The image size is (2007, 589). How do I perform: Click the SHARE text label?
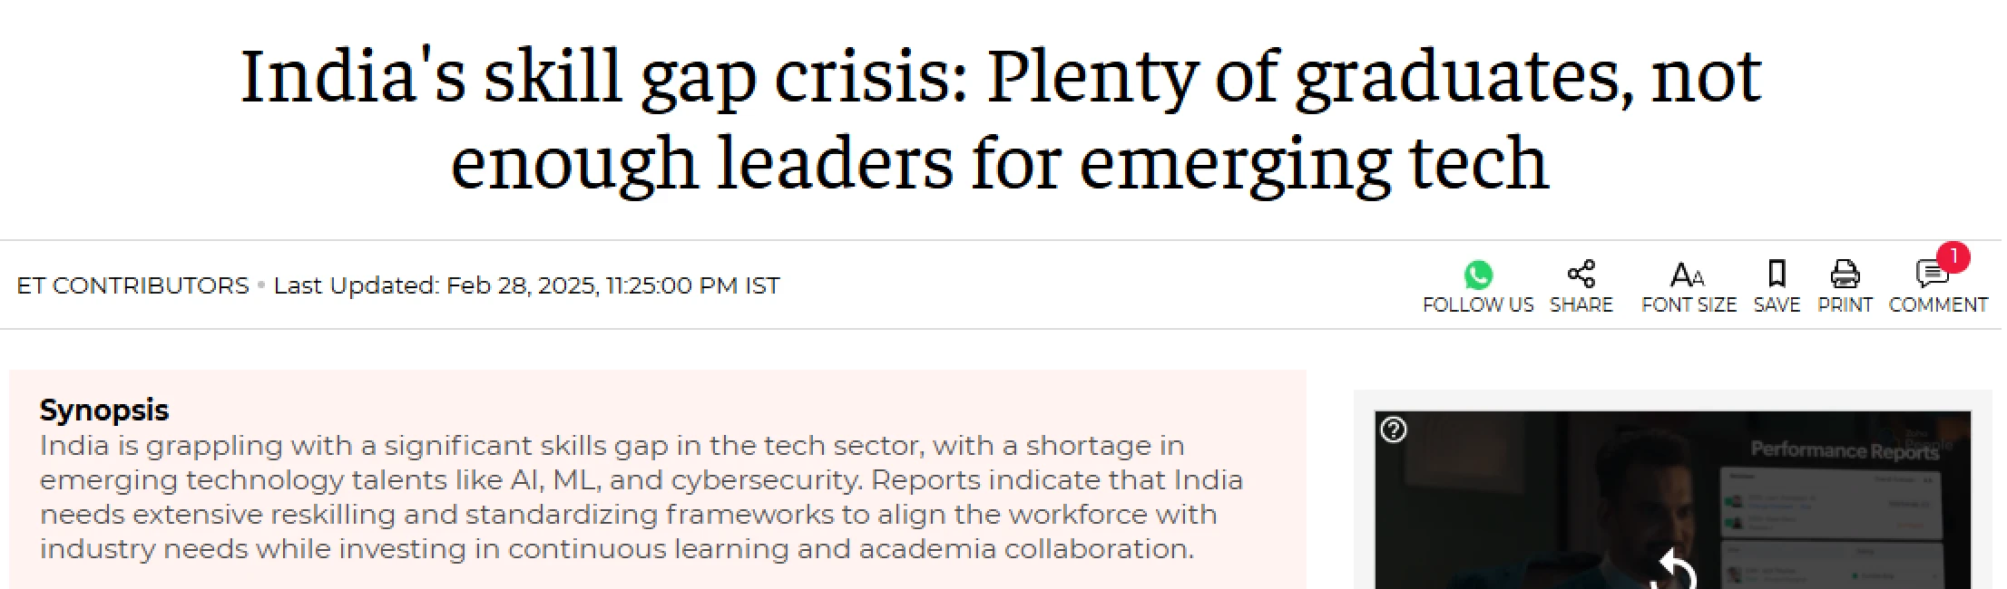click(x=1581, y=305)
